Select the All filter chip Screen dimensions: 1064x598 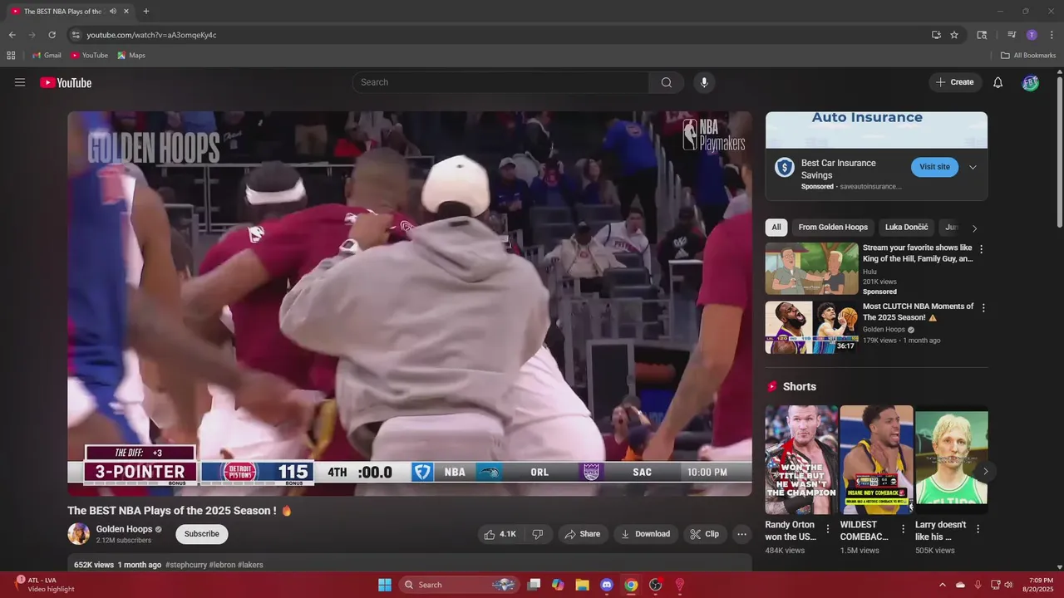tap(776, 228)
